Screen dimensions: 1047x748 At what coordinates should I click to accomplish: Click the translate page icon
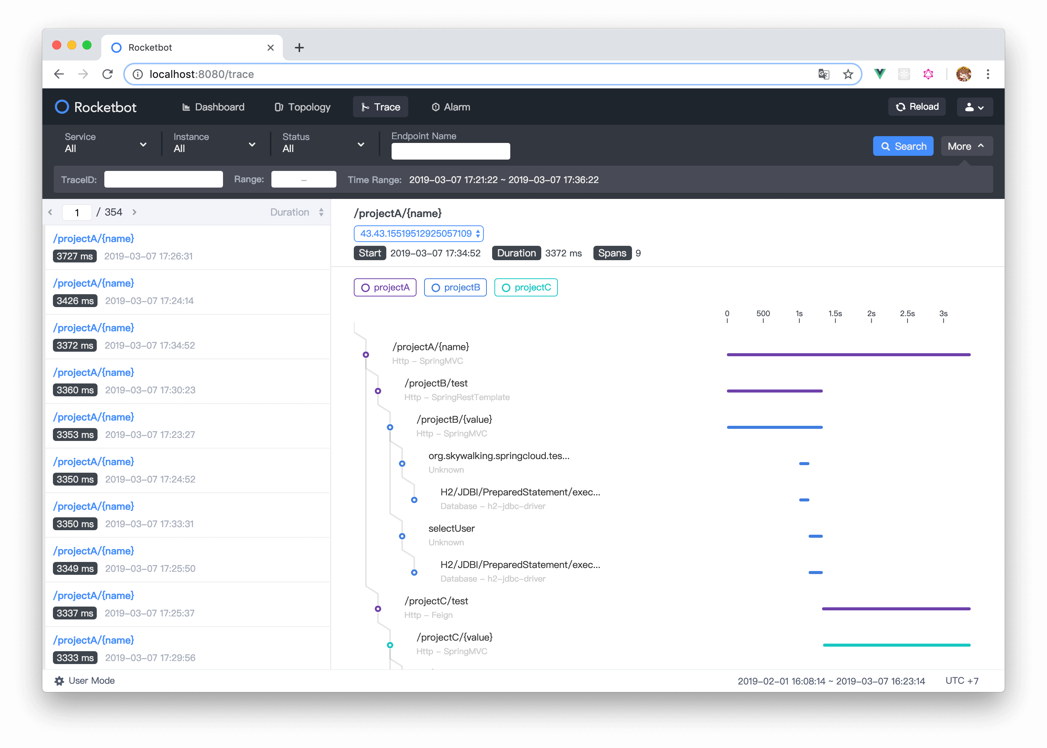(824, 74)
